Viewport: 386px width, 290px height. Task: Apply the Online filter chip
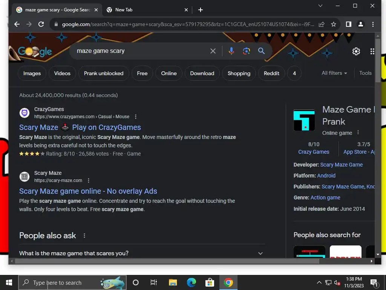pos(169,73)
